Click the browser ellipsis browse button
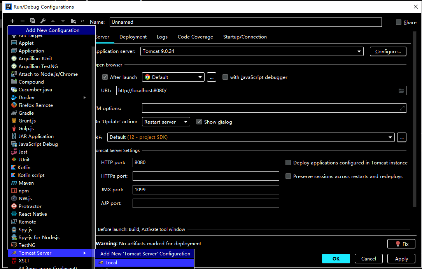 [x=212, y=77]
